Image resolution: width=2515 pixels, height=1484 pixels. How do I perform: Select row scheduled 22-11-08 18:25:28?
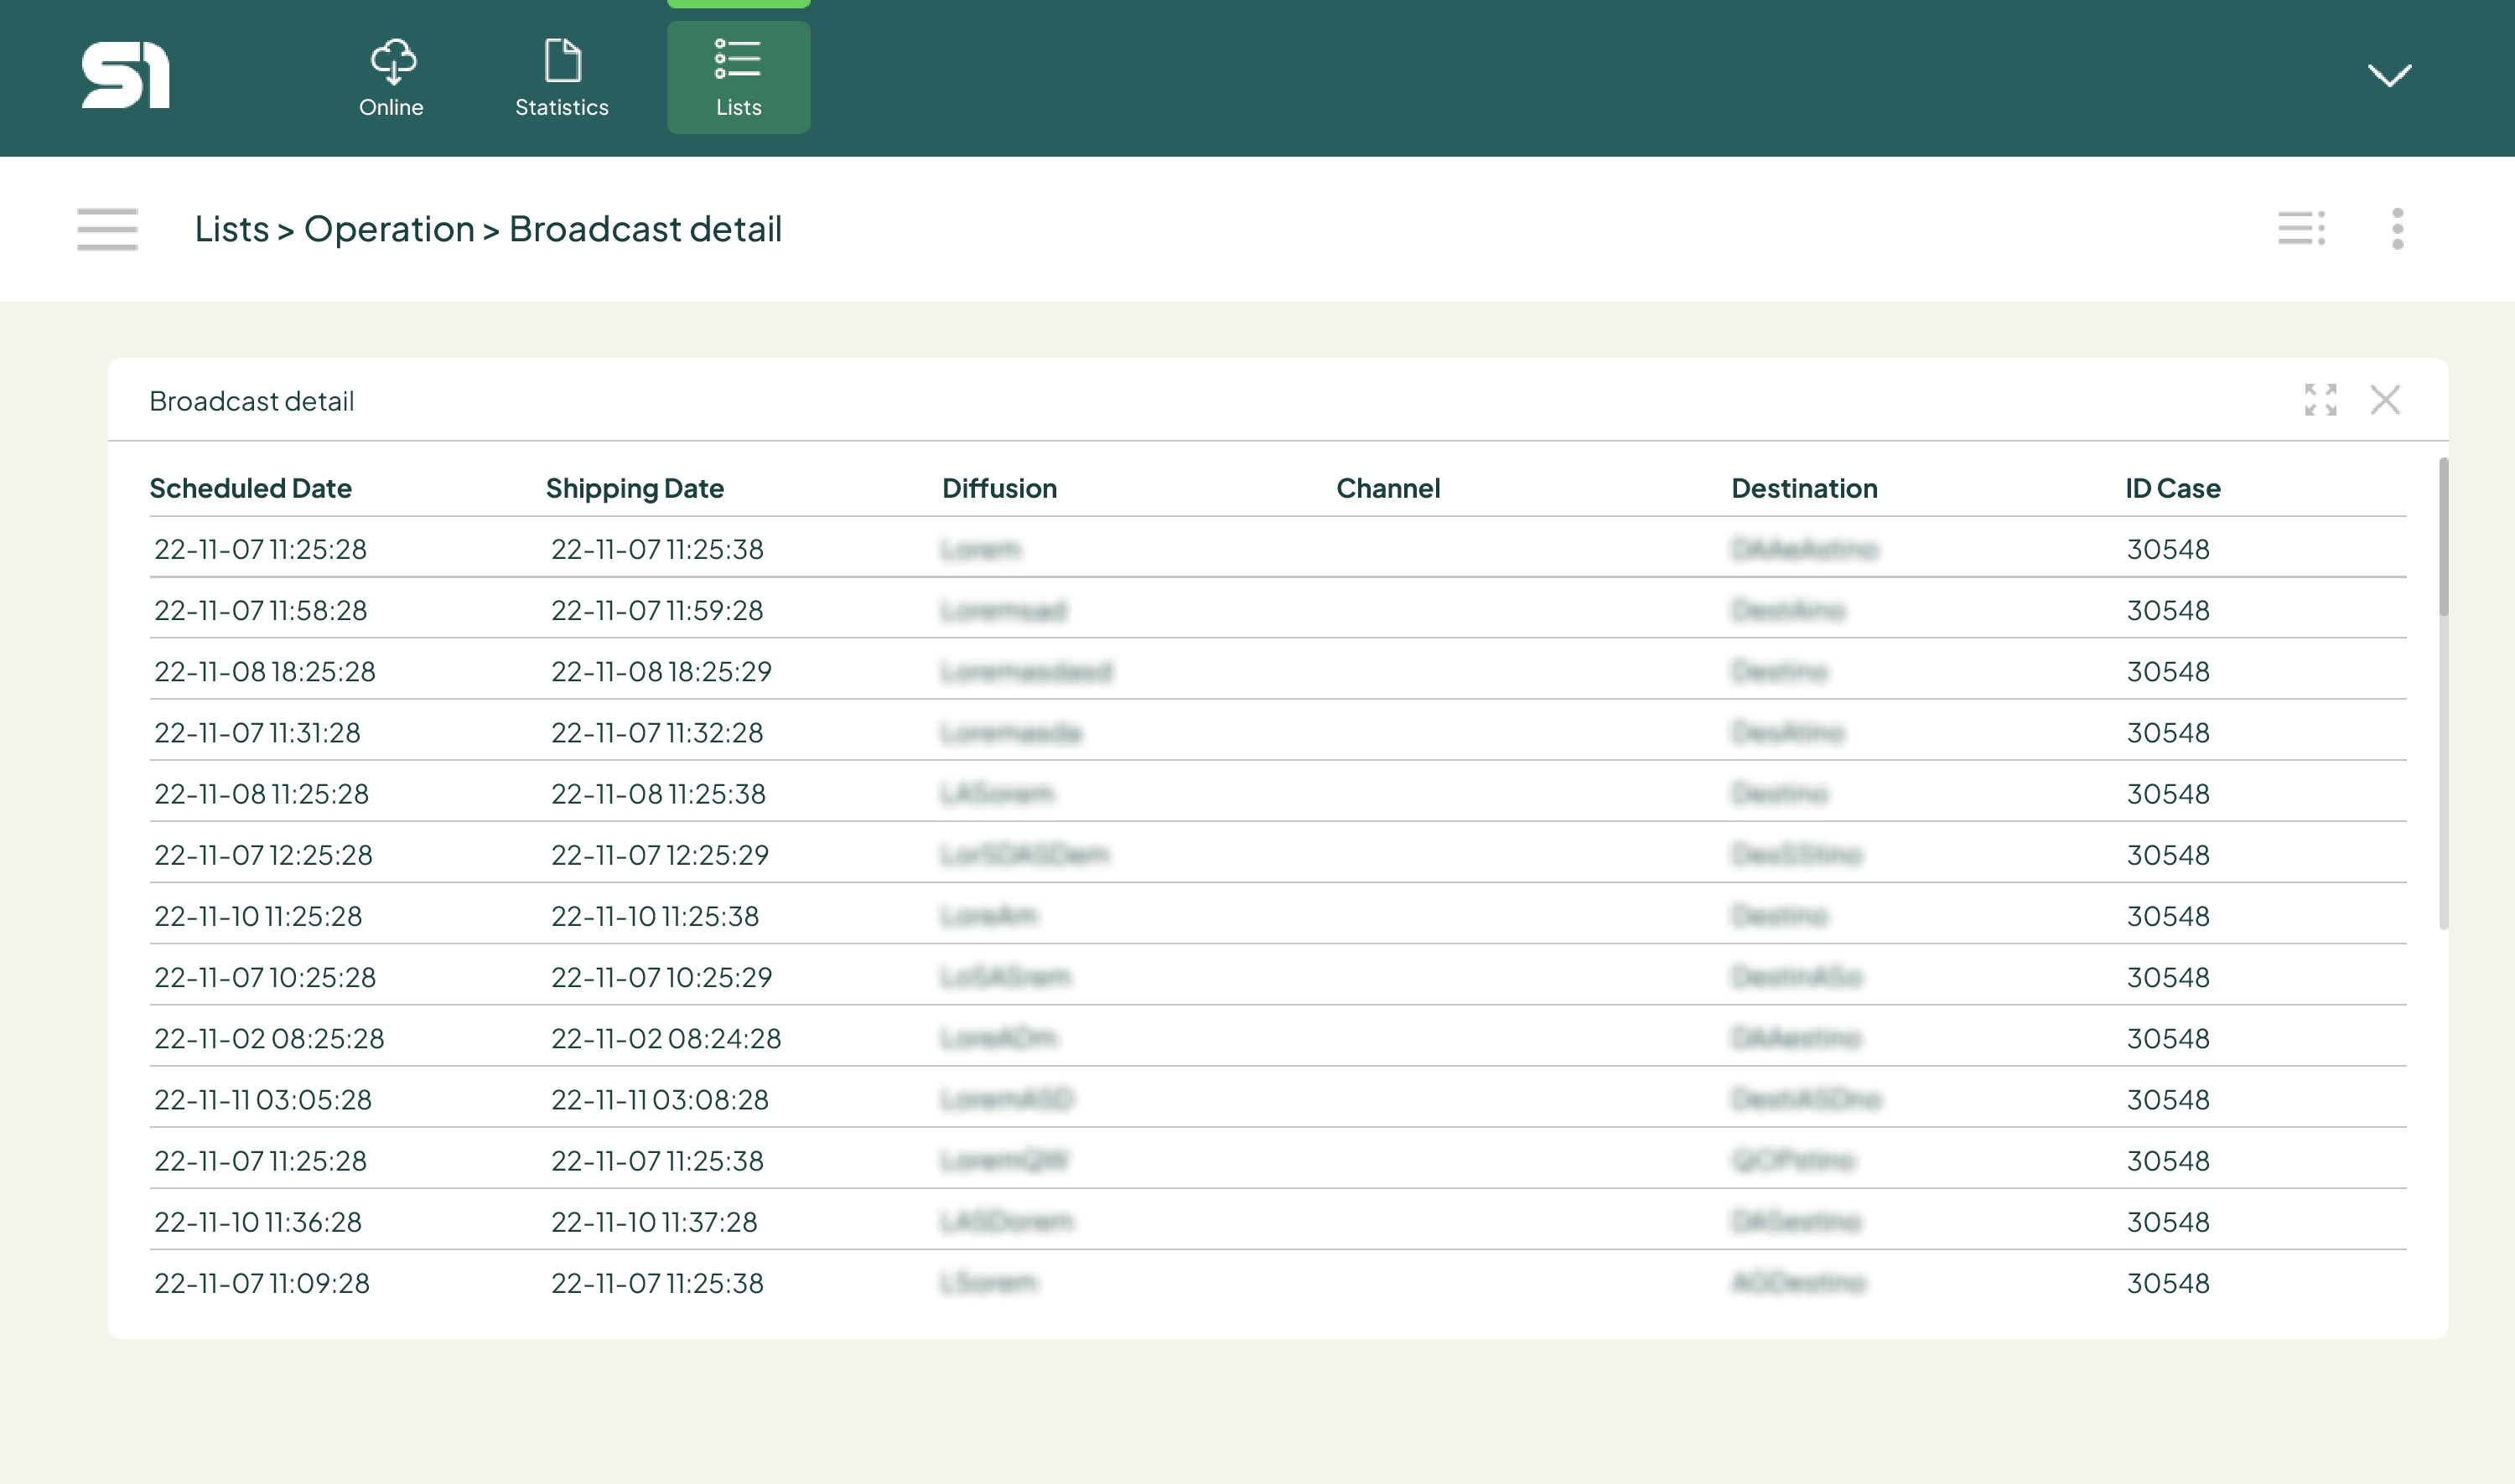coord(265,671)
